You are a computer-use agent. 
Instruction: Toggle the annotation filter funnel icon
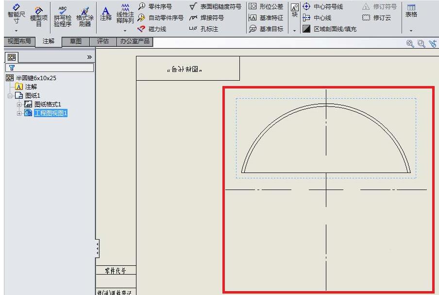(11, 68)
